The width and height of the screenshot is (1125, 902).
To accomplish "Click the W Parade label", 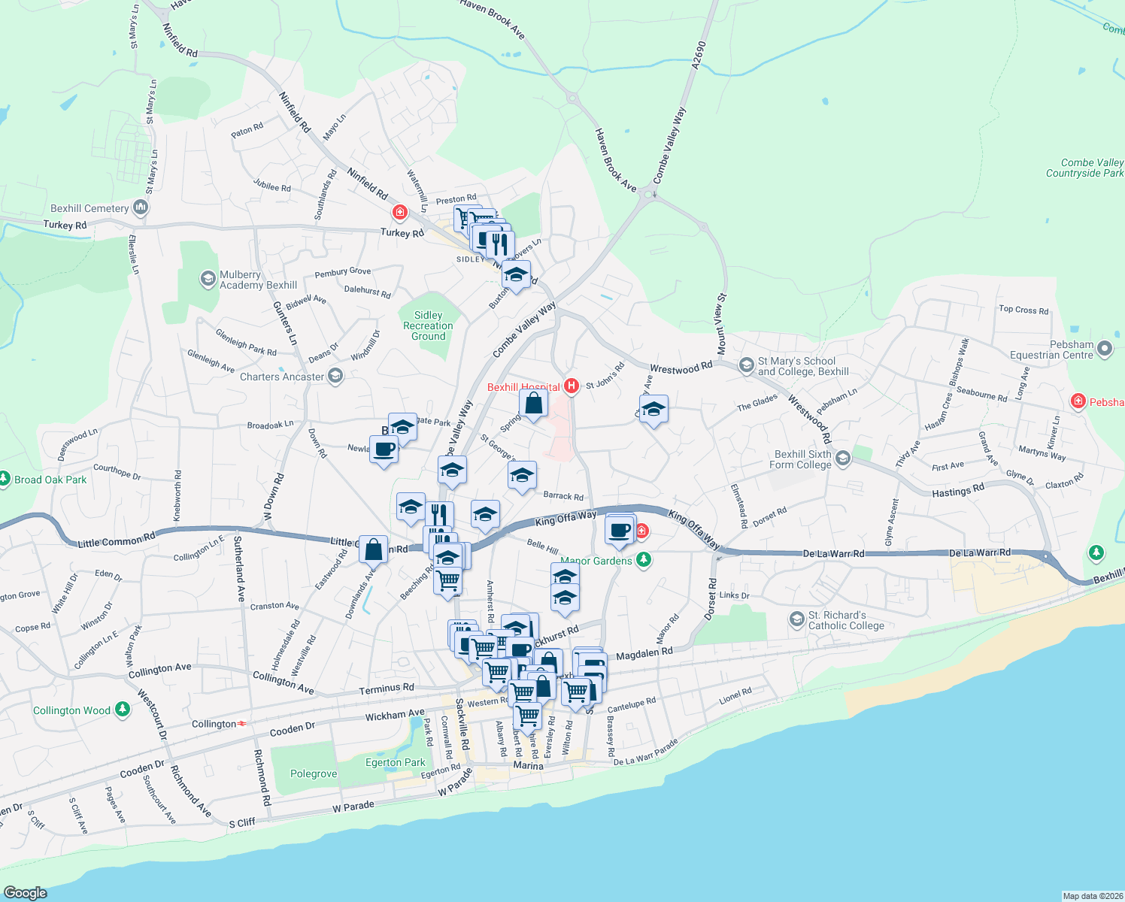I will [x=353, y=807].
